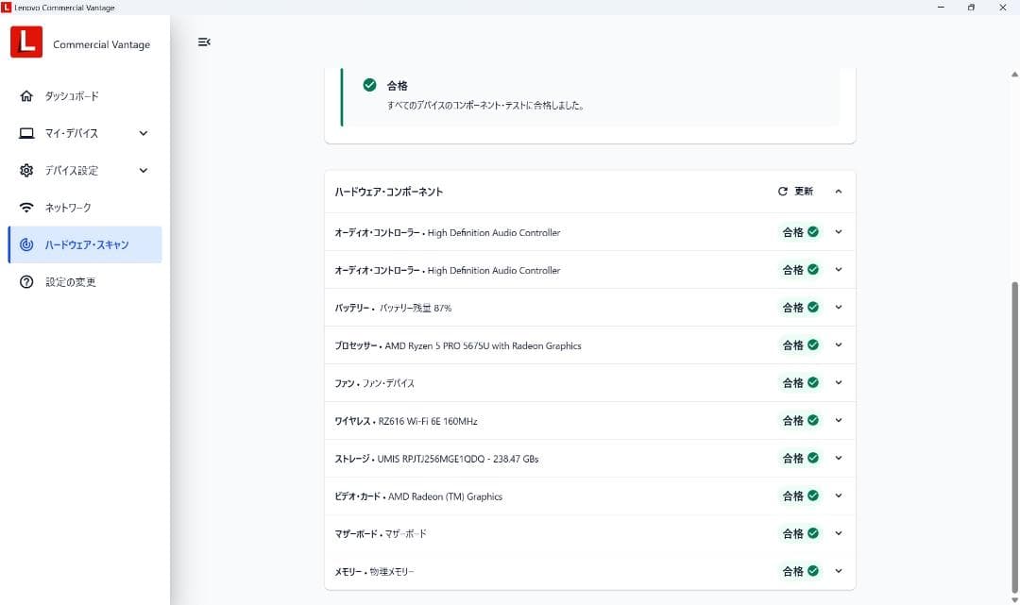Click the refresh icon beside 更新
Image resolution: width=1020 pixels, height=605 pixels.
[x=782, y=192]
